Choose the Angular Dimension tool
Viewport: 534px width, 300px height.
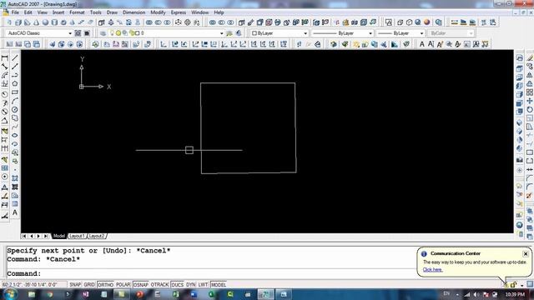(5, 120)
